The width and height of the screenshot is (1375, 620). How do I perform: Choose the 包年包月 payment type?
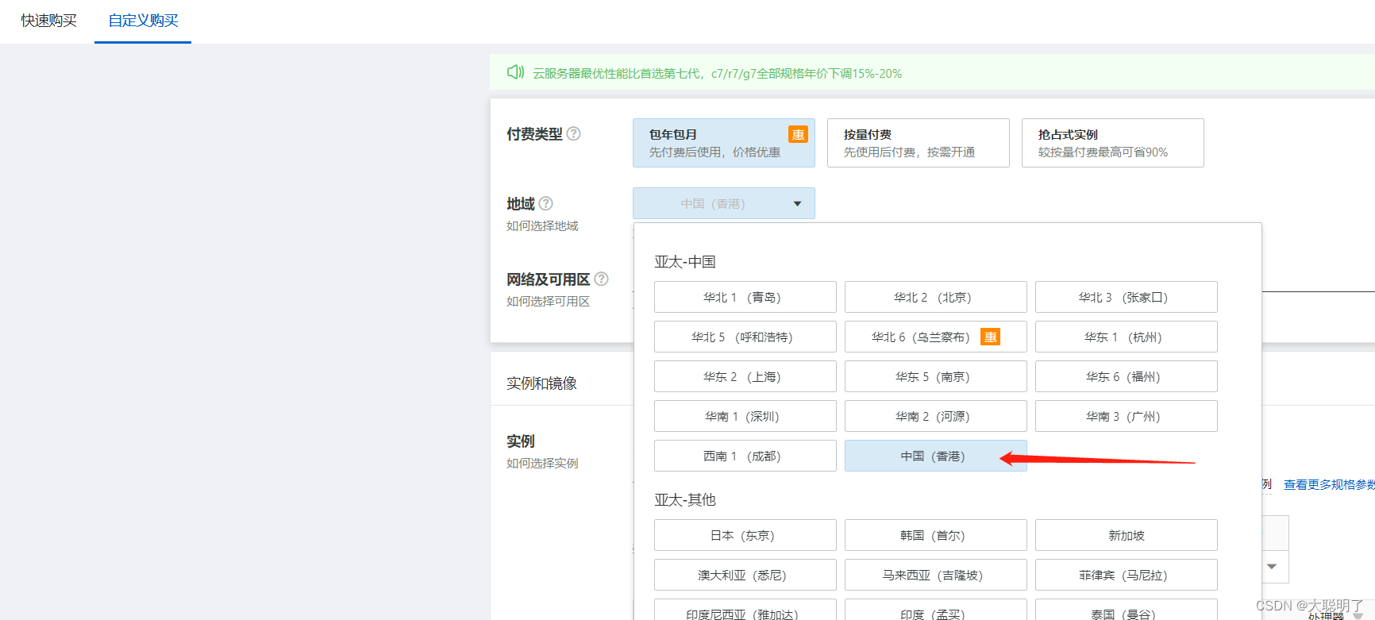[x=724, y=143]
